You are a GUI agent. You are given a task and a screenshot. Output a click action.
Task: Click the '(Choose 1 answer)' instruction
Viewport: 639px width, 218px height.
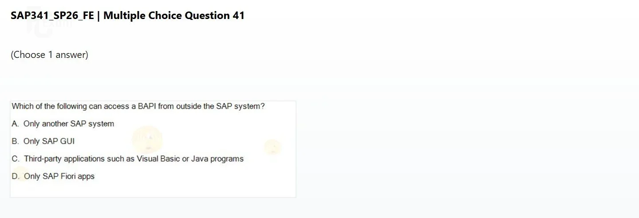(50, 55)
